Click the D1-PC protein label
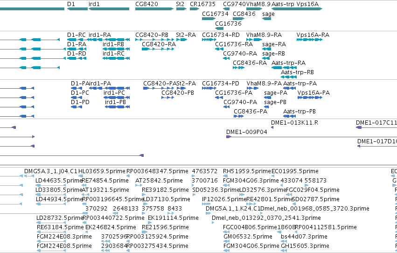The image size is (397, 253). point(80,93)
